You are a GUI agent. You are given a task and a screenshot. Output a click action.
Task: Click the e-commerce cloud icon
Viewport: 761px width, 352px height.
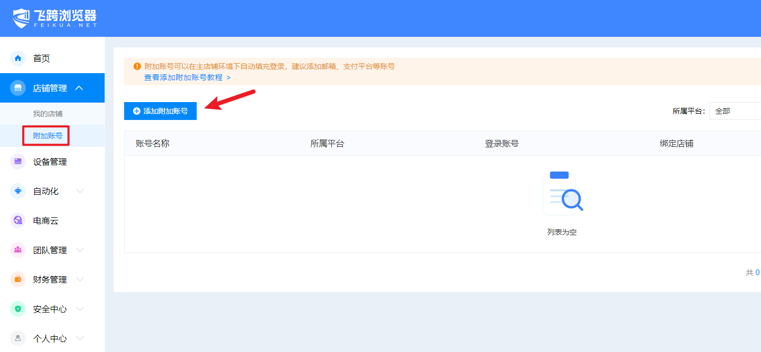(x=18, y=221)
